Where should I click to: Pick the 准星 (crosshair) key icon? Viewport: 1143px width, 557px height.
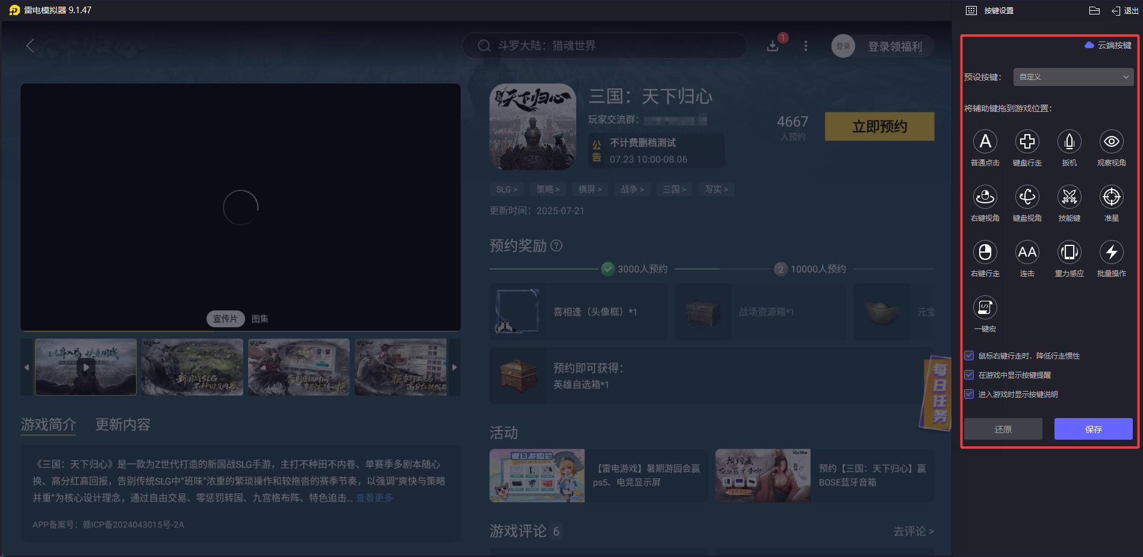point(1111,198)
